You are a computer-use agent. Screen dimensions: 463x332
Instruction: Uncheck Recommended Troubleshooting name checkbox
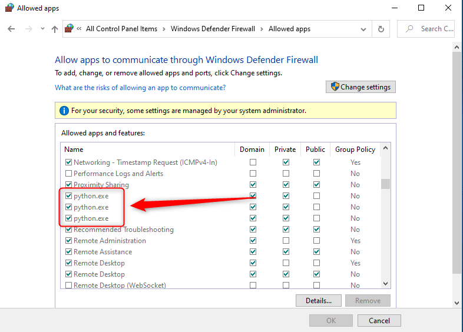click(x=68, y=230)
